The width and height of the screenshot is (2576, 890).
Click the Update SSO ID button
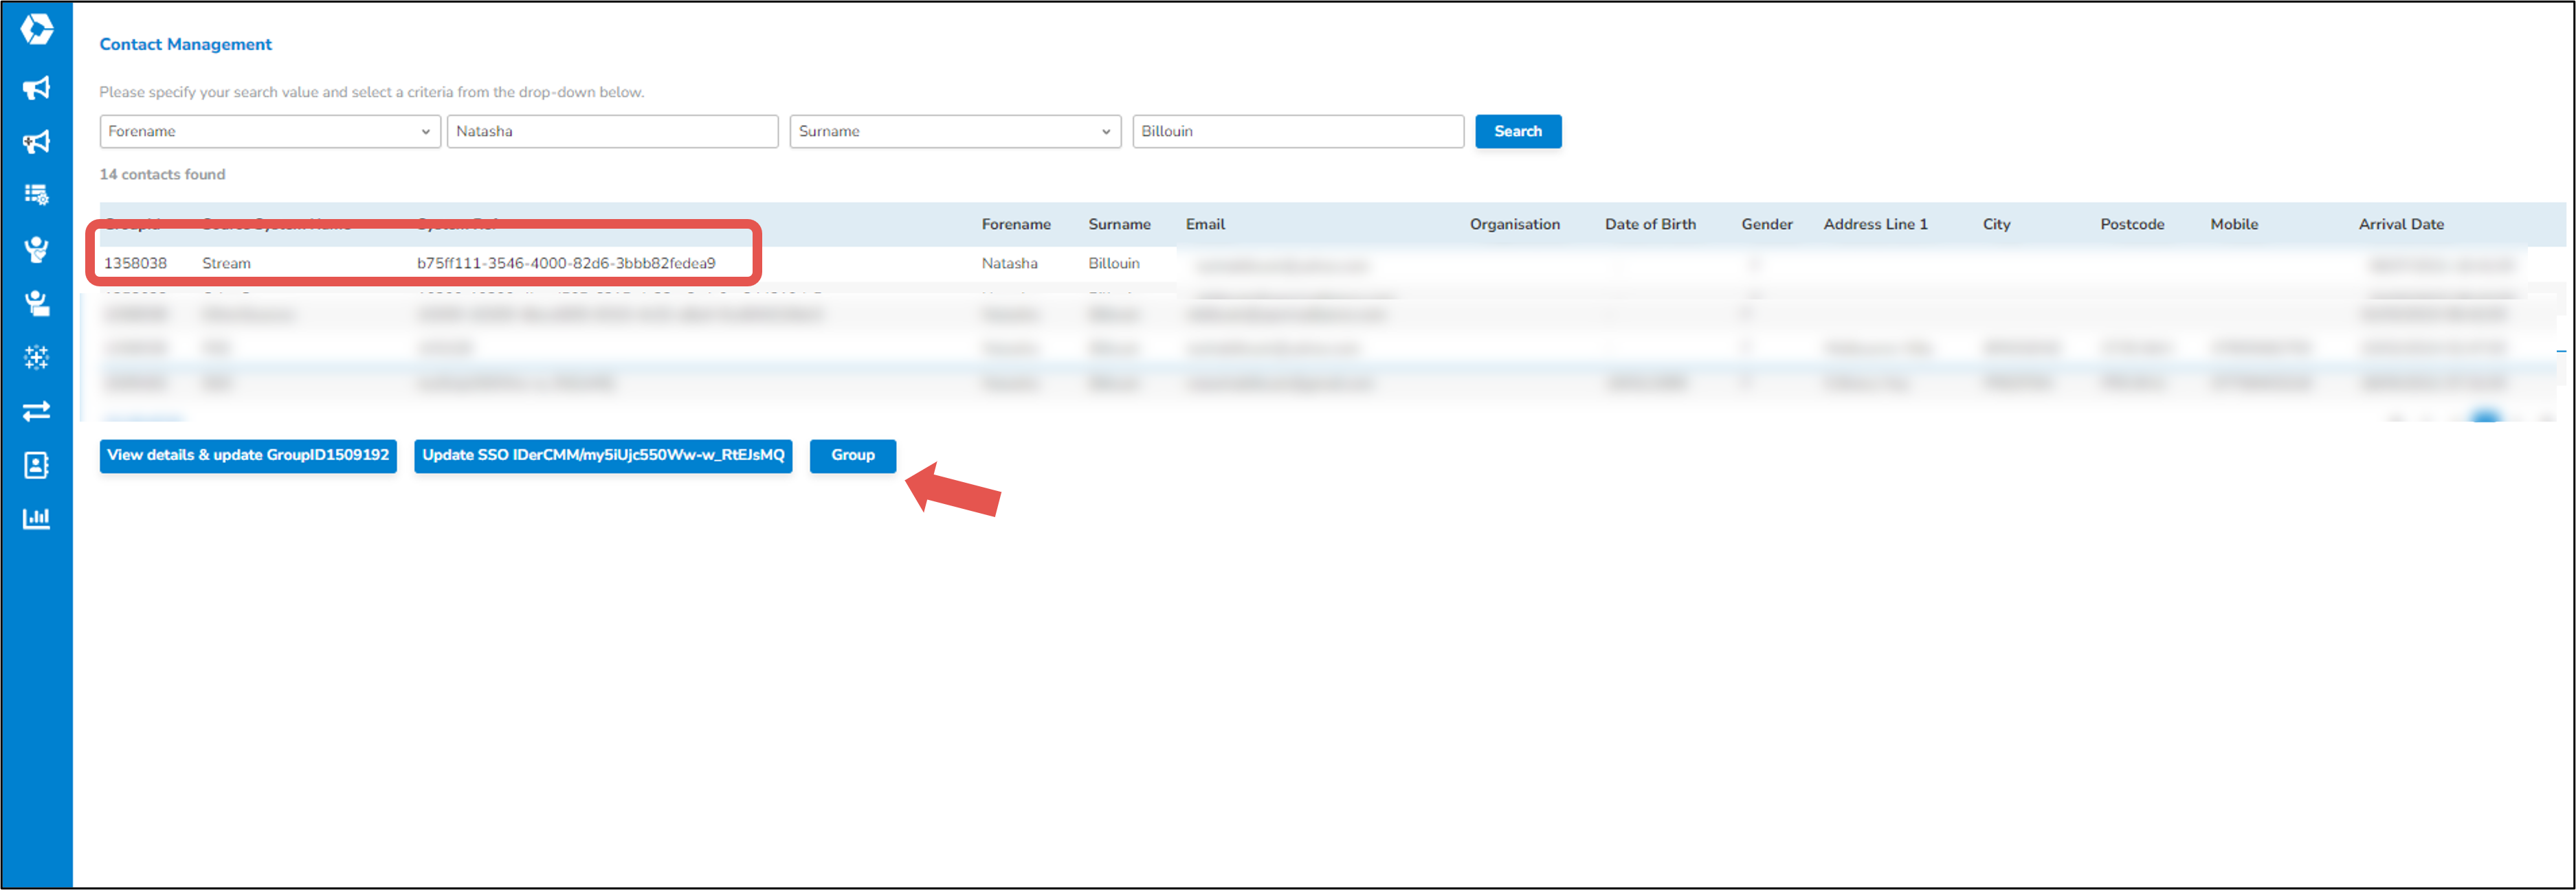(603, 455)
